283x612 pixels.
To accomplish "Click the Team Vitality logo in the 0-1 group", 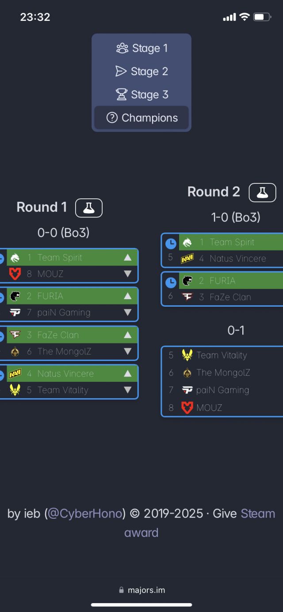I will 187,355.
